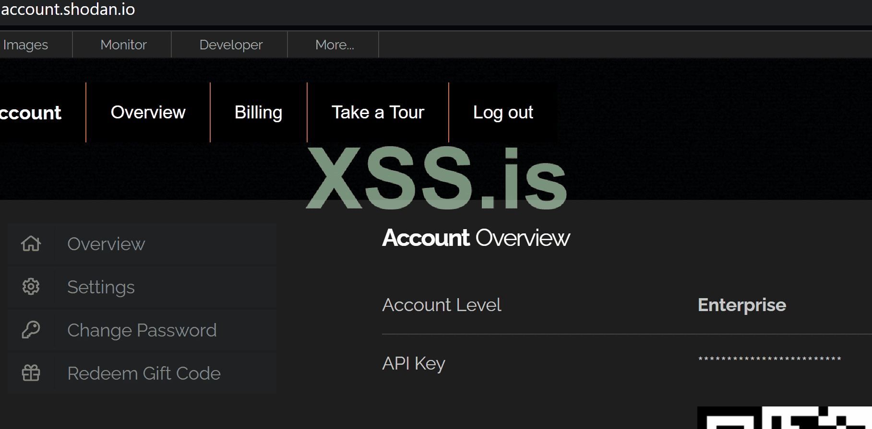Click the QR code image
Image resolution: width=872 pixels, height=429 pixels.
click(x=785, y=417)
